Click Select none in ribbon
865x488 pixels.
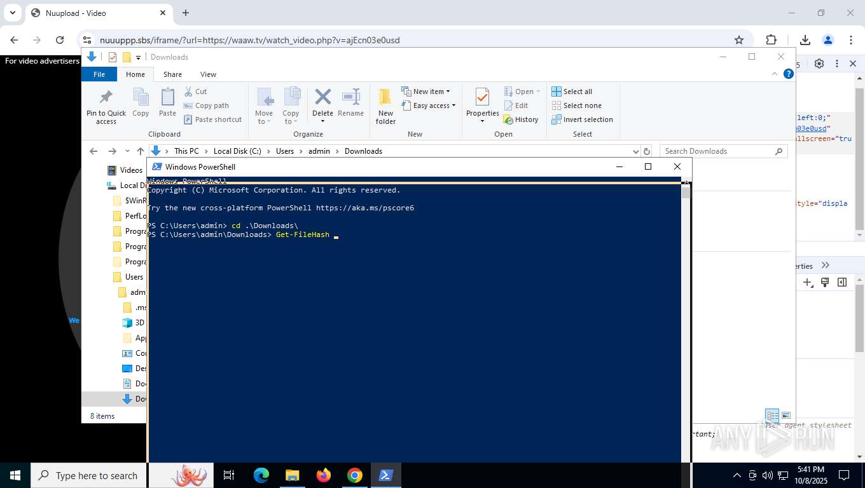(576, 105)
